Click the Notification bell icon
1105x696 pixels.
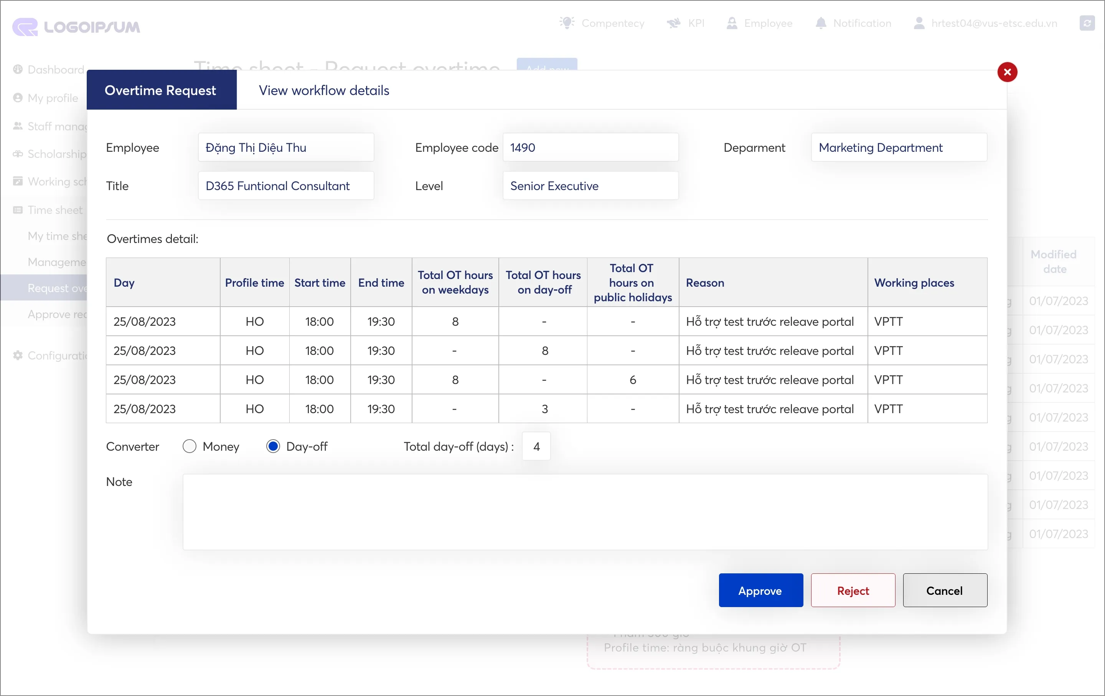tap(820, 23)
